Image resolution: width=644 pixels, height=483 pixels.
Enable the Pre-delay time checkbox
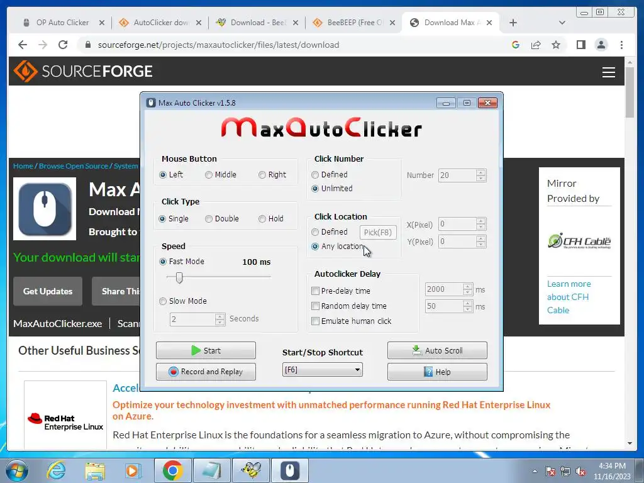[316, 291]
